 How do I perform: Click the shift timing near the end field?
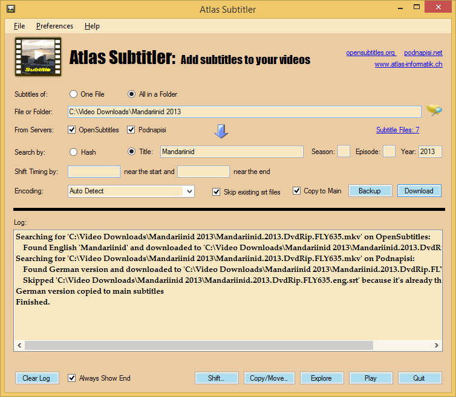click(x=203, y=172)
